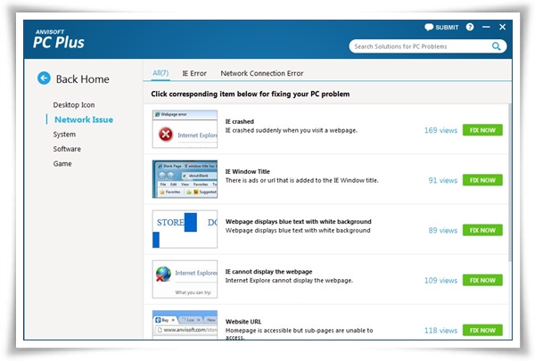Click the 91 views count
The width and height of the screenshot is (535, 361).
442,180
